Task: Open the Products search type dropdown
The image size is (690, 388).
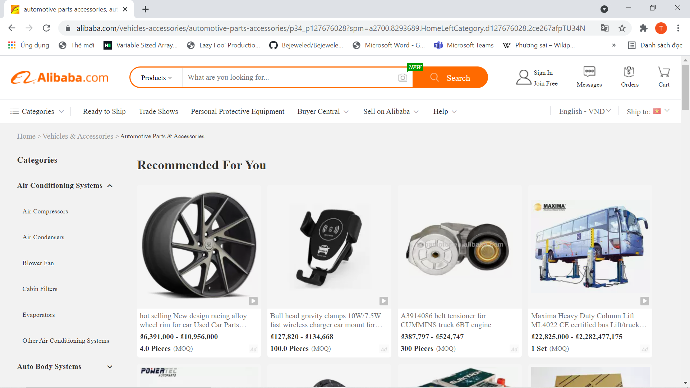Action: tap(156, 78)
